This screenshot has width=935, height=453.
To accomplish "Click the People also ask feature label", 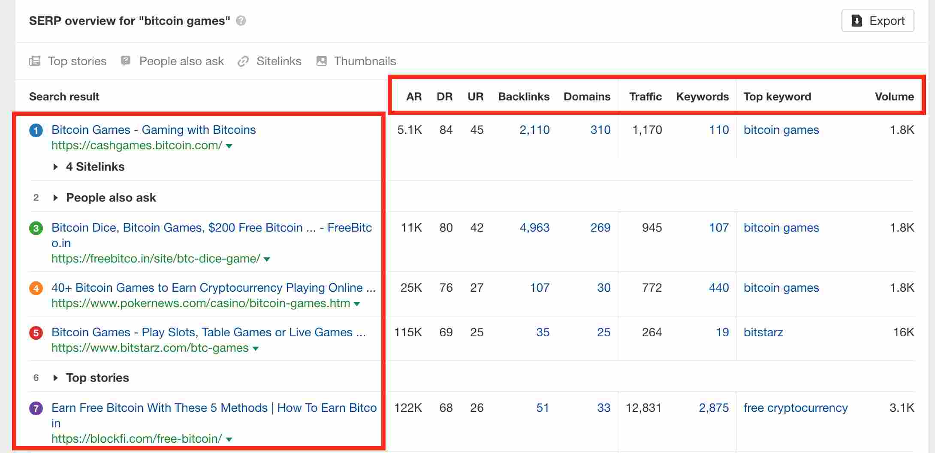I will 181,61.
